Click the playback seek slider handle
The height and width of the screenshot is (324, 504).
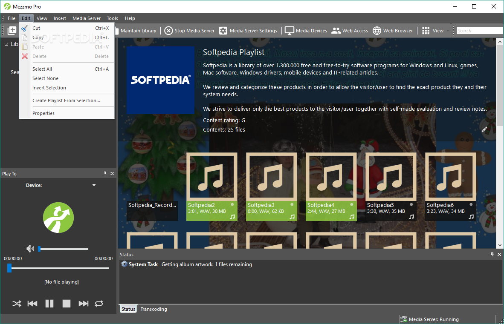(x=9, y=268)
